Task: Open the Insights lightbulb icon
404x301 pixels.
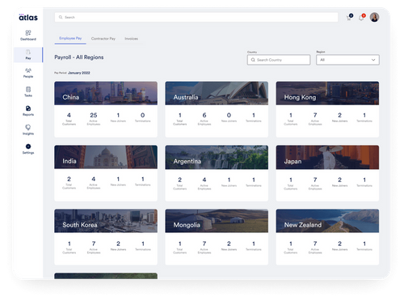Action: pyautogui.click(x=28, y=127)
